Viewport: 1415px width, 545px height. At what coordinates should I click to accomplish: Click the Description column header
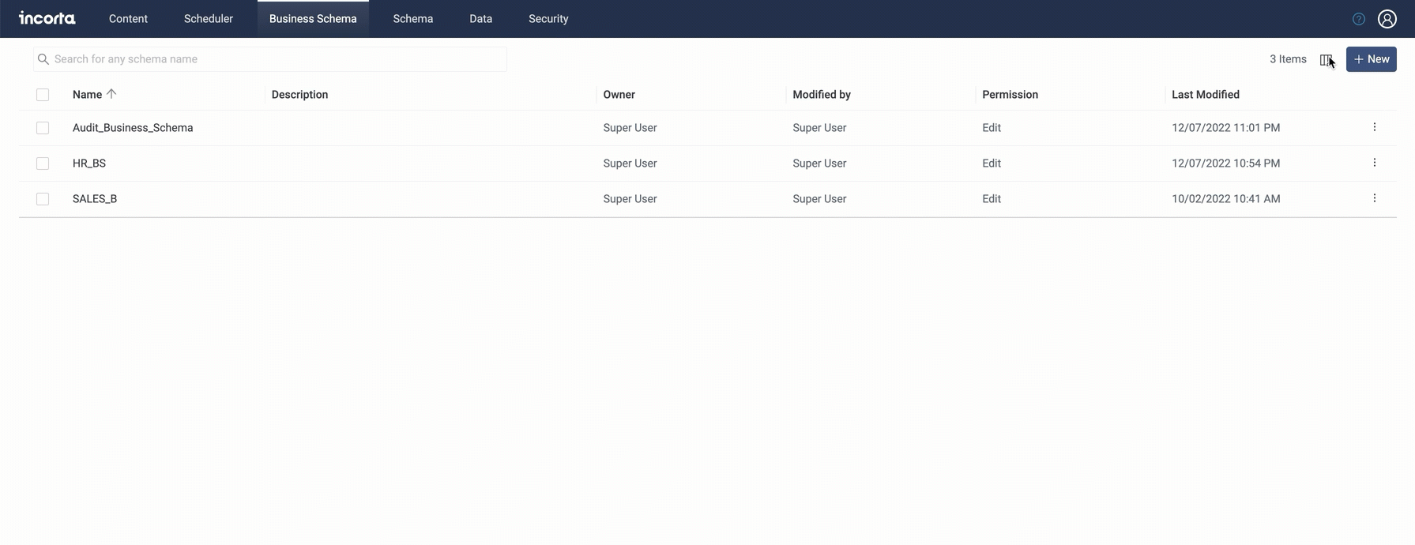299,95
